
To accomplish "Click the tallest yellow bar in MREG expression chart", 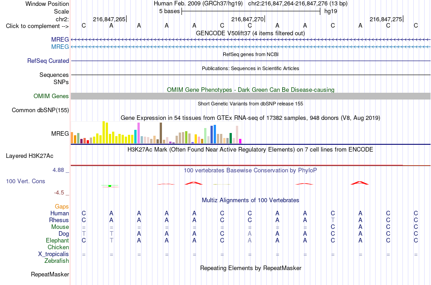I will coord(103,133).
